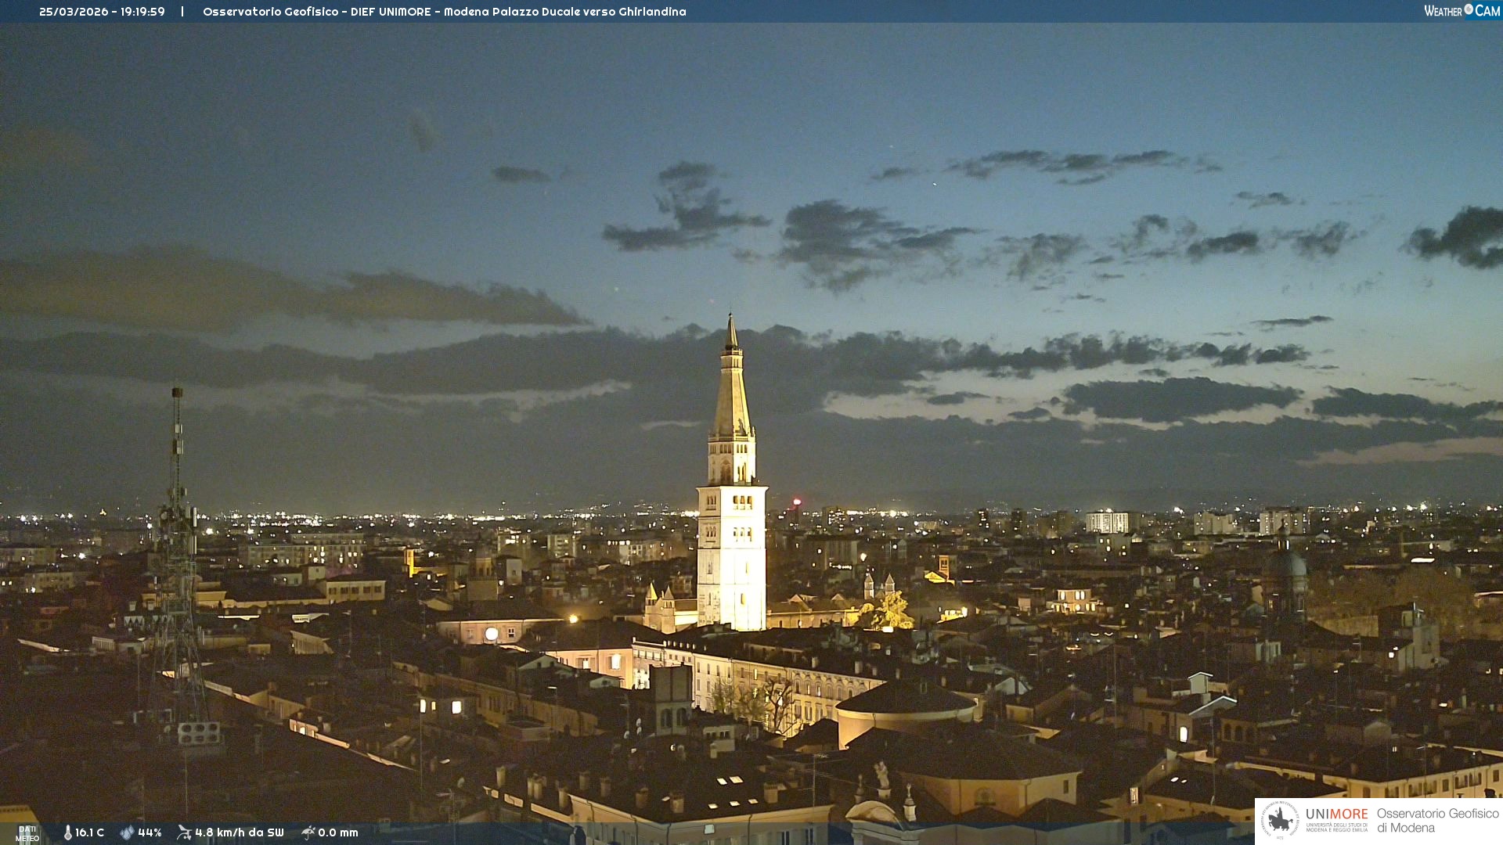Click the 16.1 C temperature reading

point(89,832)
